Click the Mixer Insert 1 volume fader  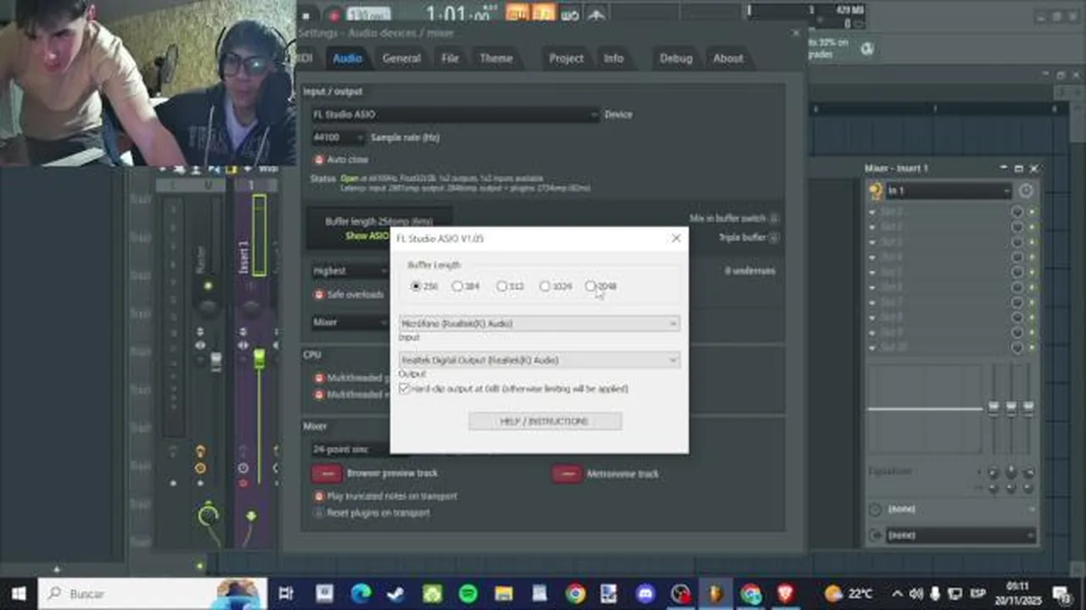259,358
